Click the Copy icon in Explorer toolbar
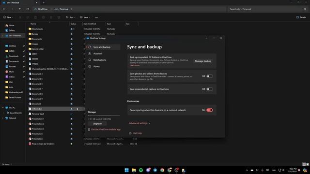This screenshot has width=310, height=174. (x=28, y=17)
